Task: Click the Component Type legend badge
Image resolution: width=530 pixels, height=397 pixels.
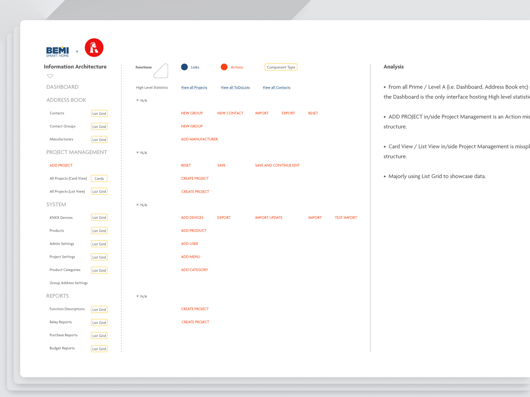Action: click(281, 67)
